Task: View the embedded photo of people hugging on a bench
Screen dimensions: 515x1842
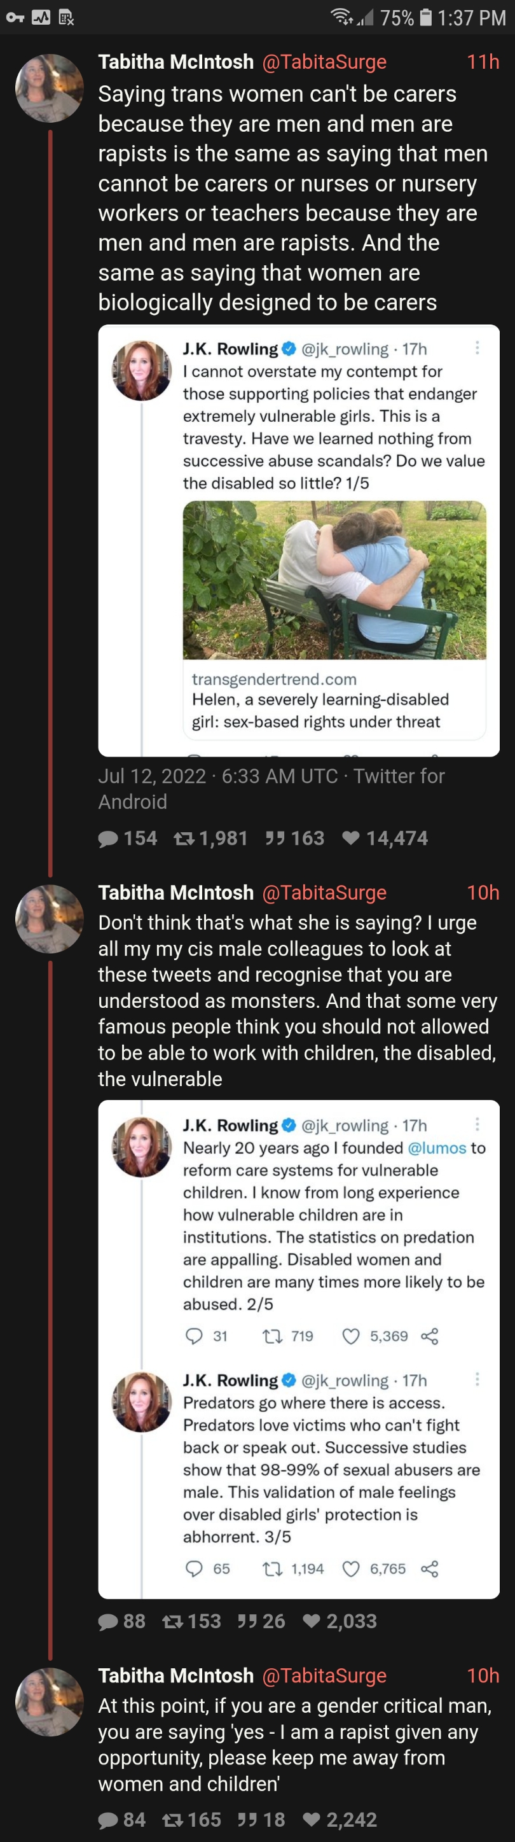Action: 334,580
